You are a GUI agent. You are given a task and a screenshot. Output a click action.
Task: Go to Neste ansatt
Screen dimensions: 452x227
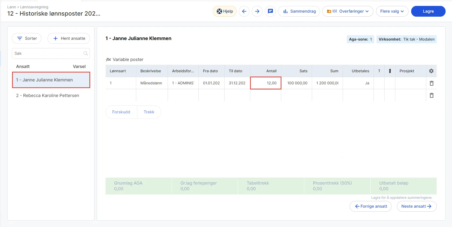click(416, 206)
